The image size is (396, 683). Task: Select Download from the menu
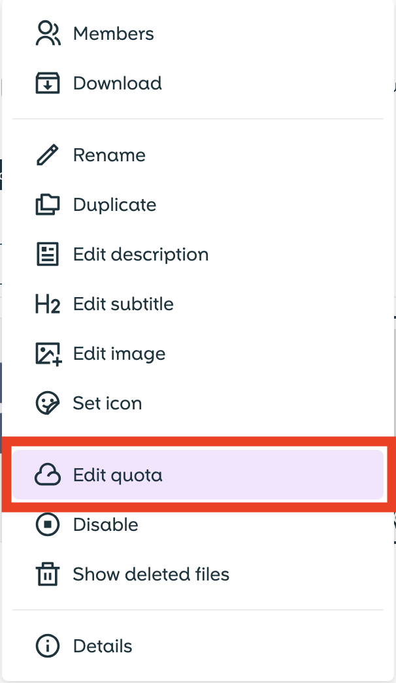pos(117,83)
